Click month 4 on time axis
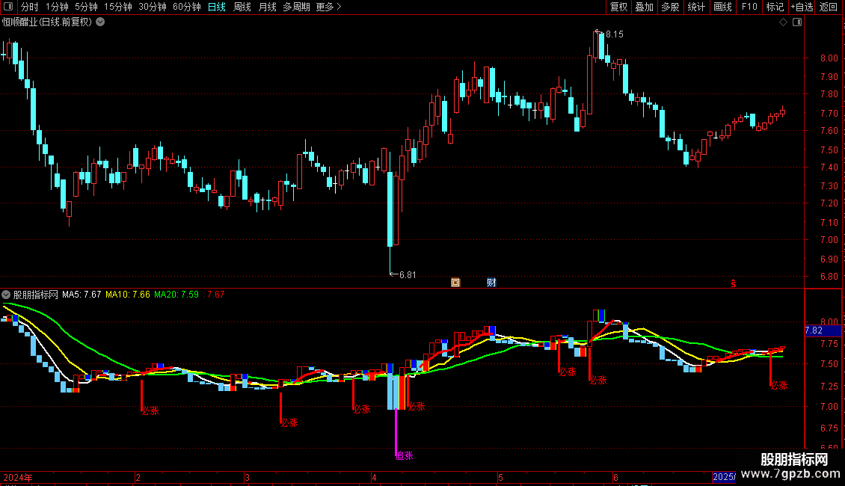Image resolution: width=845 pixels, height=486 pixels. tap(374, 478)
